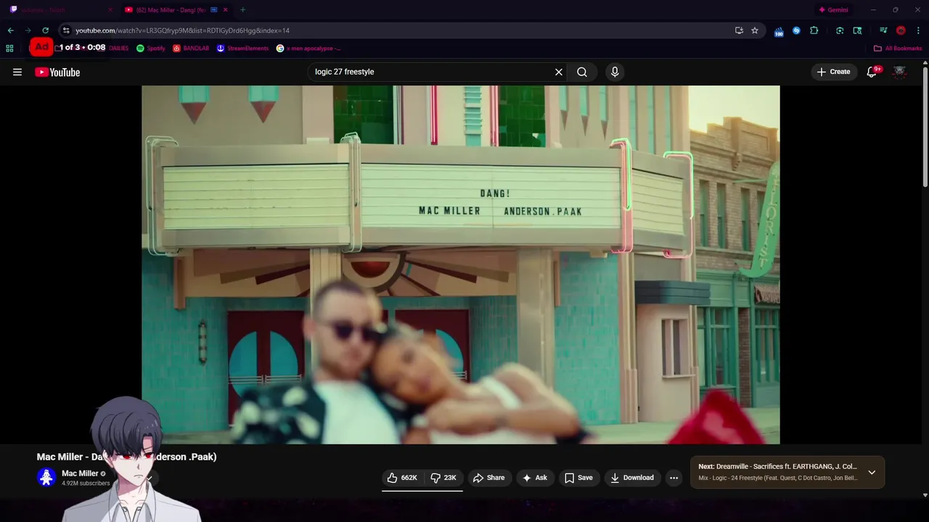Screen dimensions: 929x522
Task: Download the video
Action: pos(632,478)
